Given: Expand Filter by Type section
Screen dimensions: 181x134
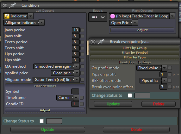Looking at the screenshot, I should click(x=134, y=57).
